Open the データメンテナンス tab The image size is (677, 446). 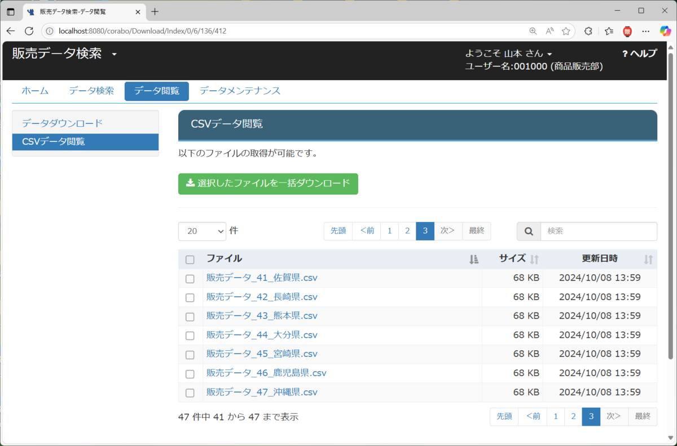[240, 91]
